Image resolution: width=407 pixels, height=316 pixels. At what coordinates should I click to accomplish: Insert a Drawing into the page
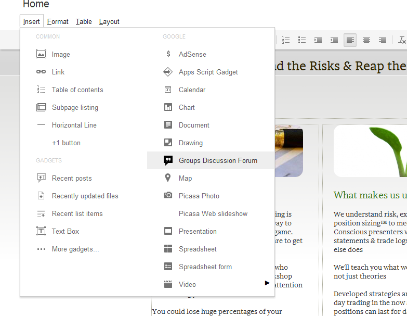(190, 143)
